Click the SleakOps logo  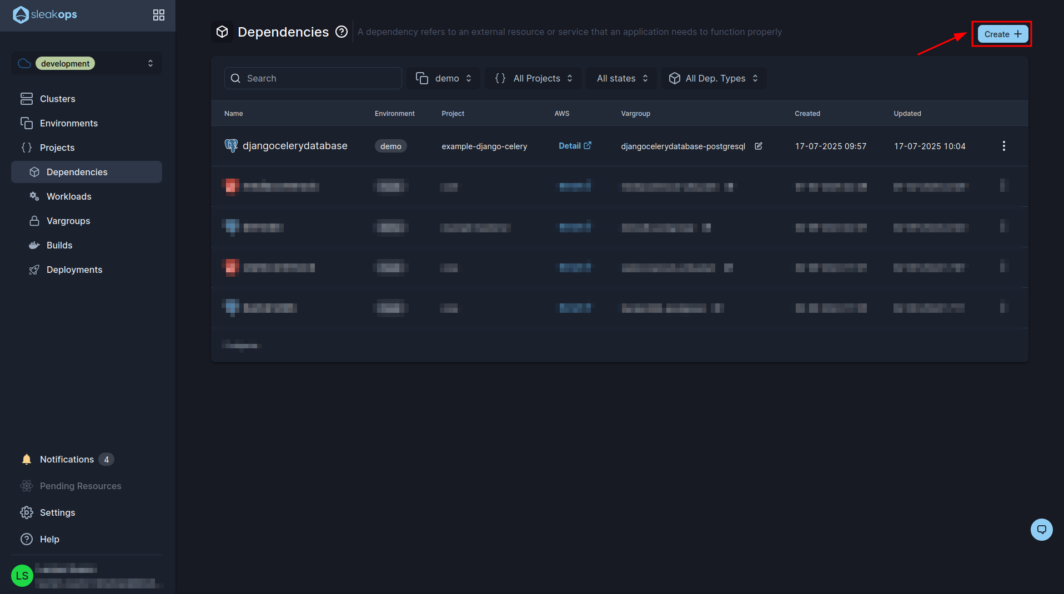[45, 14]
